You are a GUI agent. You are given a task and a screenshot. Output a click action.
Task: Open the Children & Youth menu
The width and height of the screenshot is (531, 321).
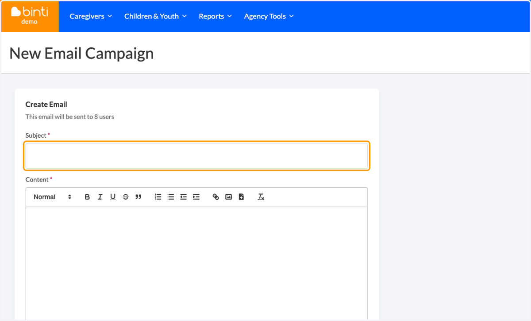coord(155,16)
